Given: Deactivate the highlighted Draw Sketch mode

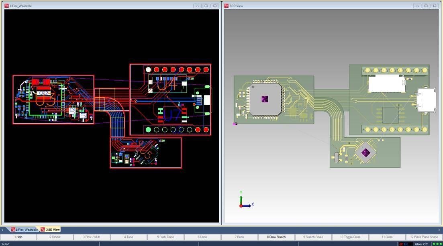Looking at the screenshot, I should 276,237.
